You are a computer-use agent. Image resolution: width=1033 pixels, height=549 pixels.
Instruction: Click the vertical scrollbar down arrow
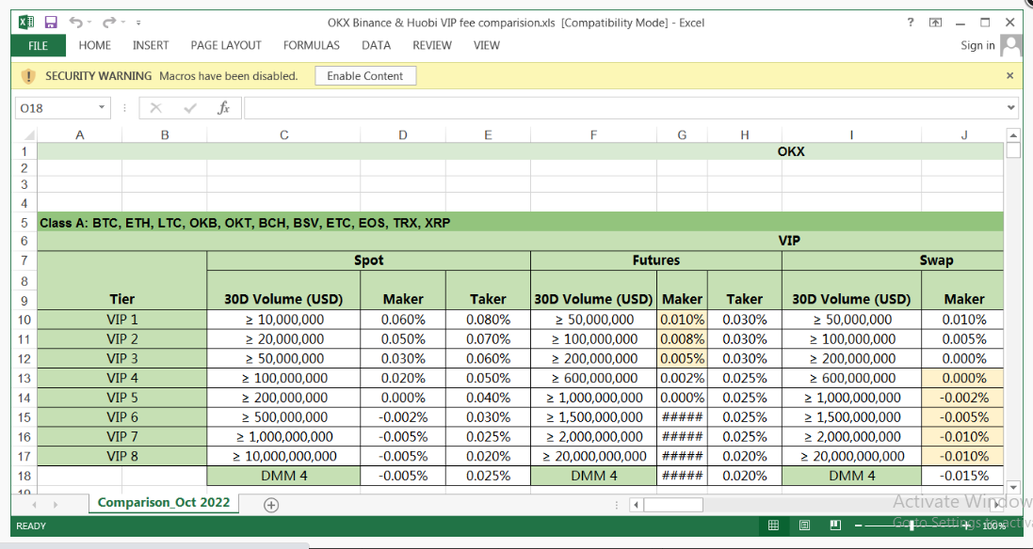pyautogui.click(x=1013, y=487)
